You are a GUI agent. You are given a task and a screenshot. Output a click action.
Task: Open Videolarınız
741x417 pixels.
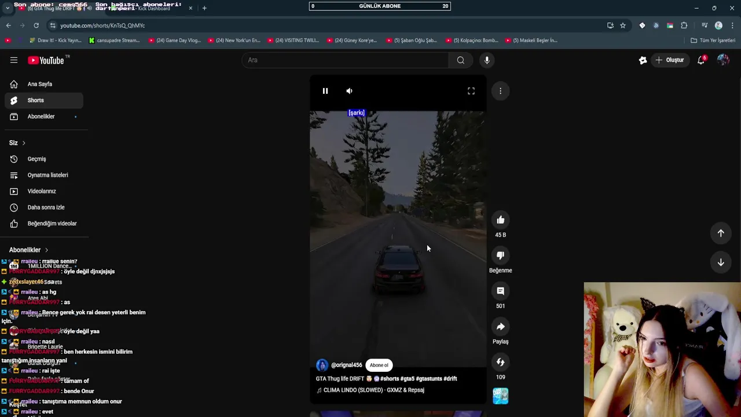pyautogui.click(x=44, y=191)
